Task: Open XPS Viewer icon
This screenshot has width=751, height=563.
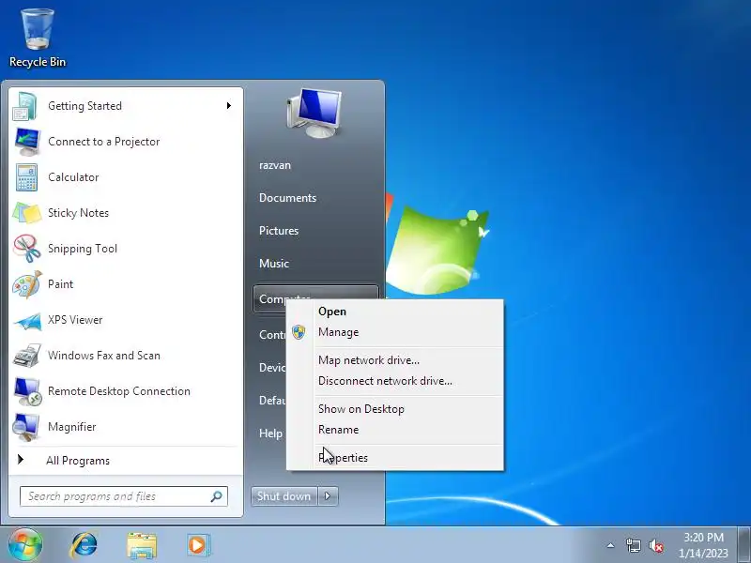Action: coord(27,320)
